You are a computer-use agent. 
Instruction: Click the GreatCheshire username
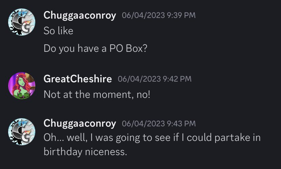(78, 79)
